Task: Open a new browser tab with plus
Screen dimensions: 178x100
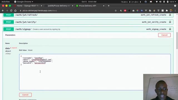Action: (x=109, y=6)
